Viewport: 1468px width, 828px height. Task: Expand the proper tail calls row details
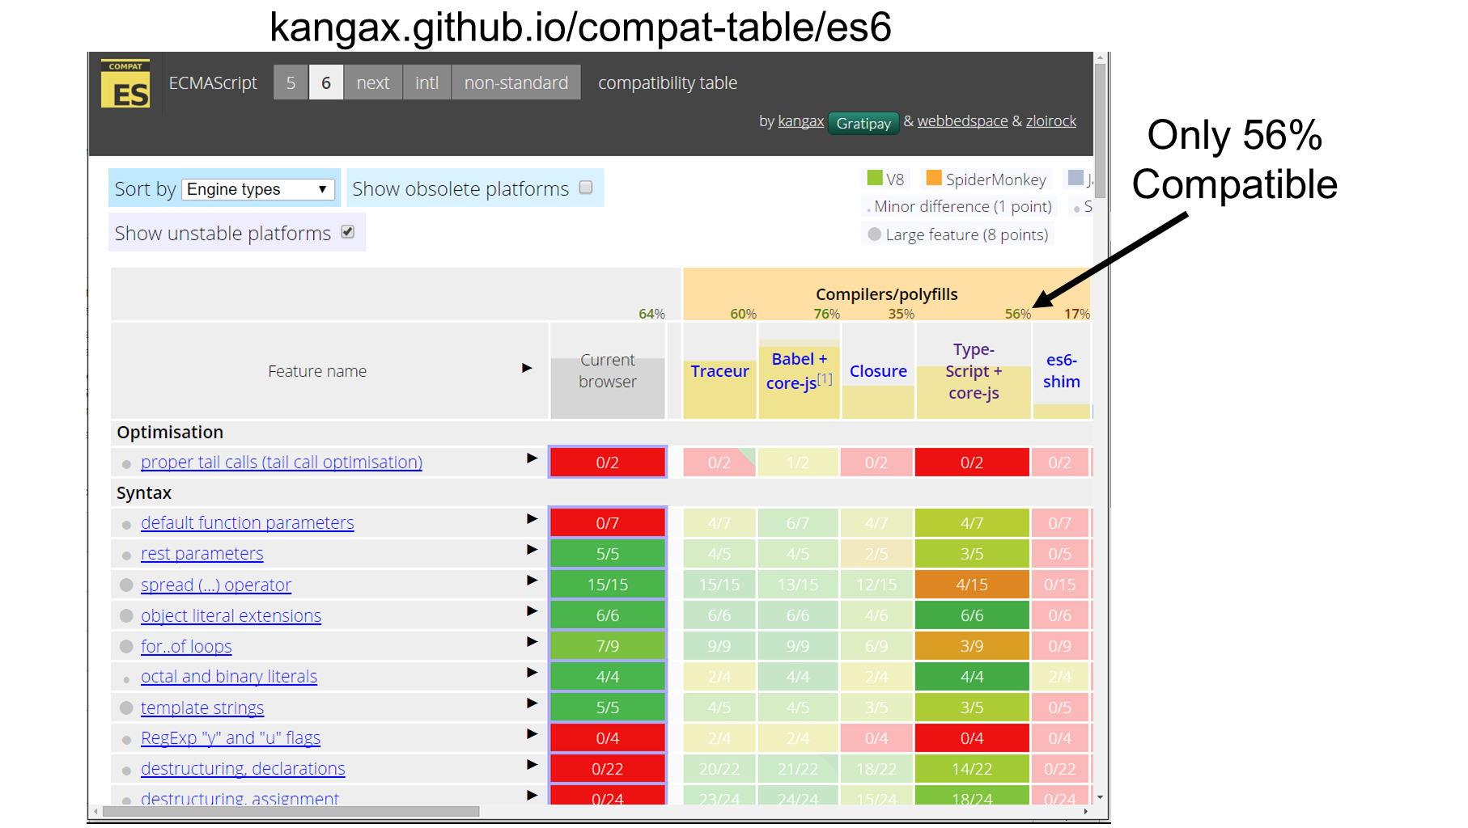click(x=532, y=458)
